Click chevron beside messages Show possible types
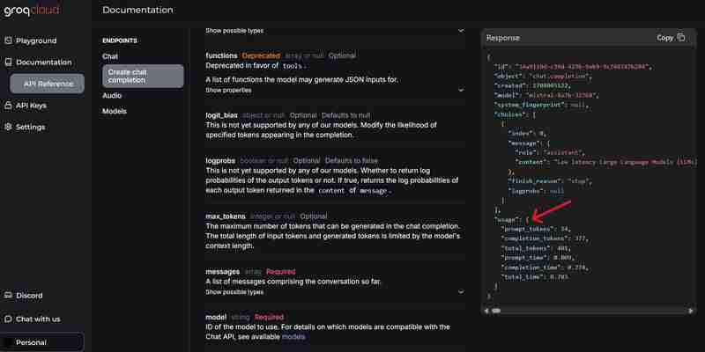This screenshot has height=352, width=705. [x=460, y=292]
